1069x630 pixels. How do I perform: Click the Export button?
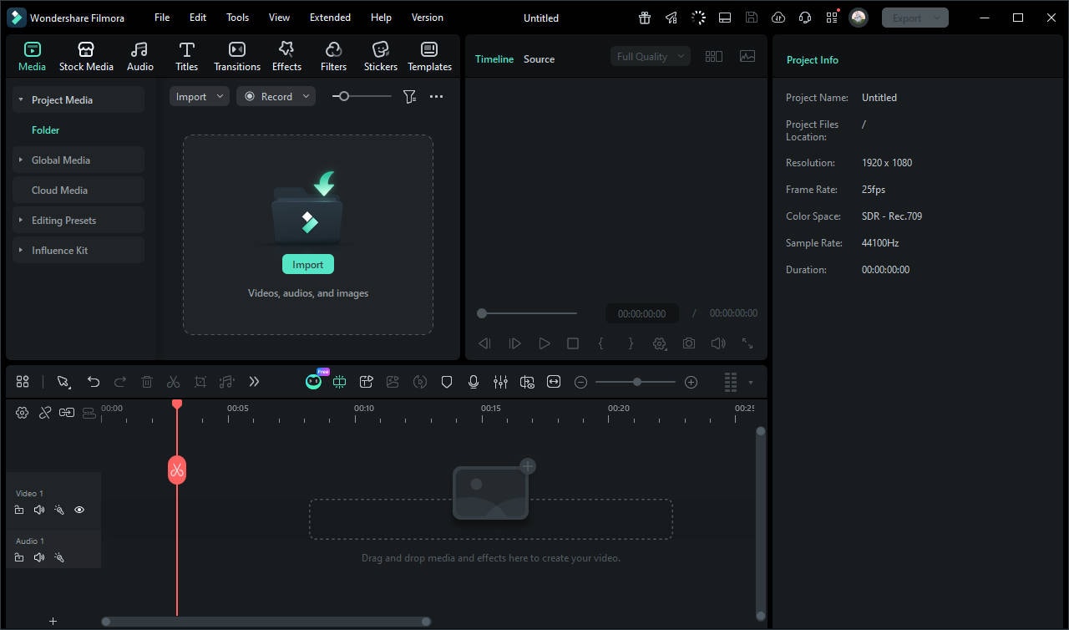[909, 17]
